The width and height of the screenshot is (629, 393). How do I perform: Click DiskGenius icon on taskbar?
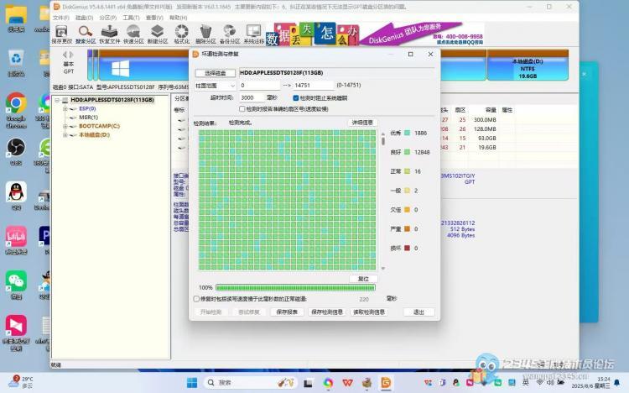coord(386,383)
